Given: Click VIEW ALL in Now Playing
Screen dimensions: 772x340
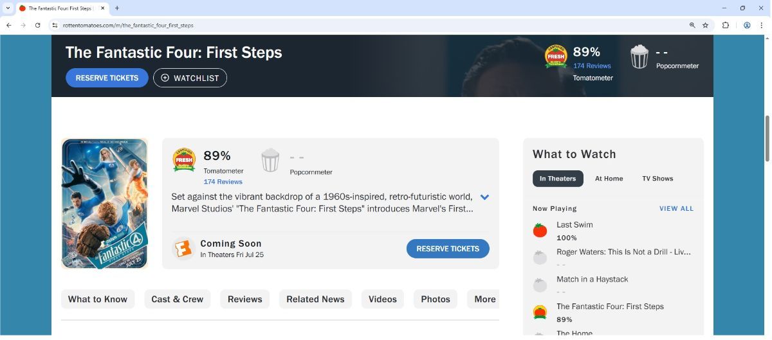Looking at the screenshot, I should coord(676,209).
